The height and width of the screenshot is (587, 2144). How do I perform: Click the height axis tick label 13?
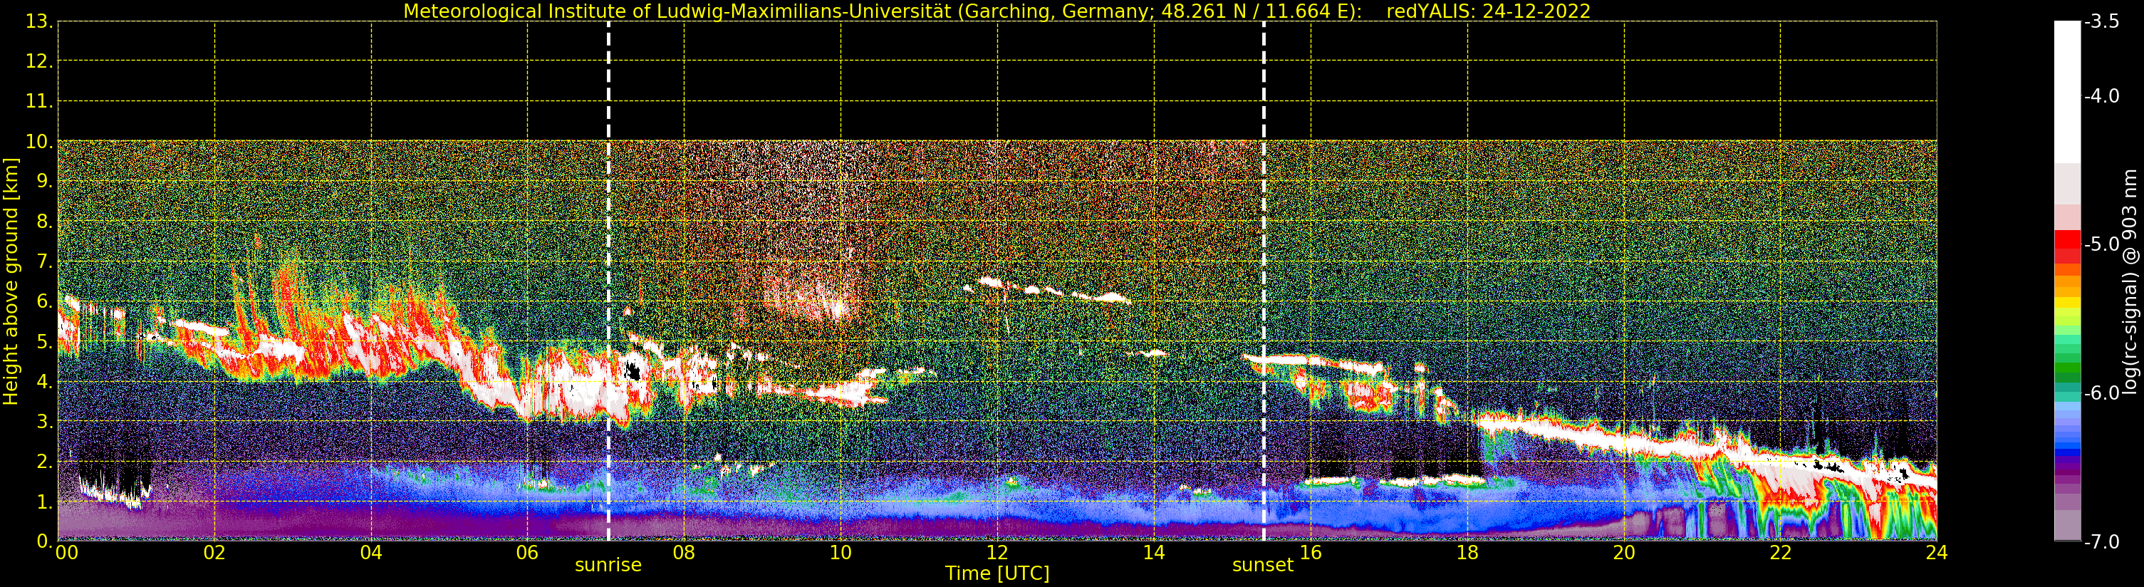(39, 21)
